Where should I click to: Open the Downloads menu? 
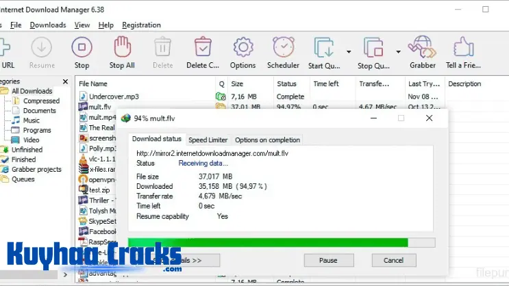tap(48, 25)
